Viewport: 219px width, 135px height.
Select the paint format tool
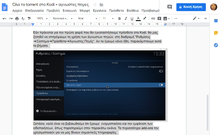pos(29,18)
